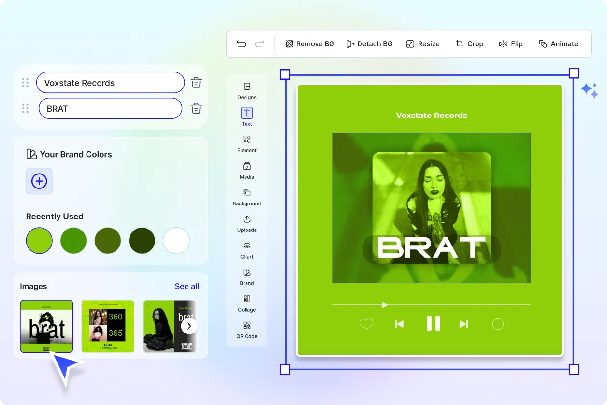
Task: Select the Text sidebar tool
Action: click(x=246, y=116)
